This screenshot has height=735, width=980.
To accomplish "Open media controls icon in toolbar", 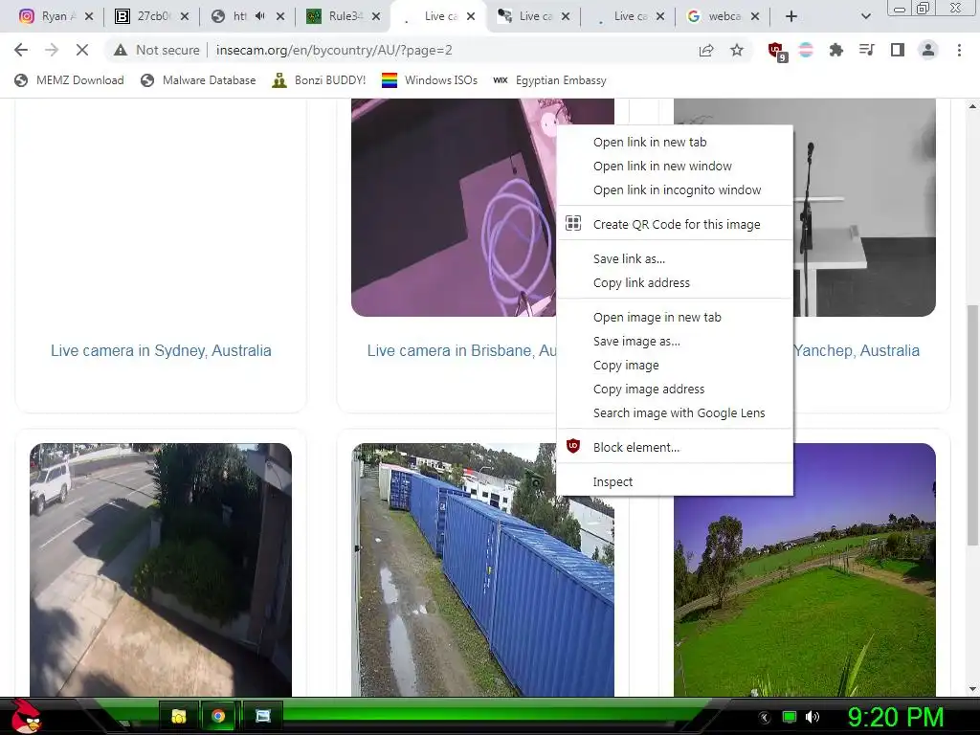I will (867, 50).
